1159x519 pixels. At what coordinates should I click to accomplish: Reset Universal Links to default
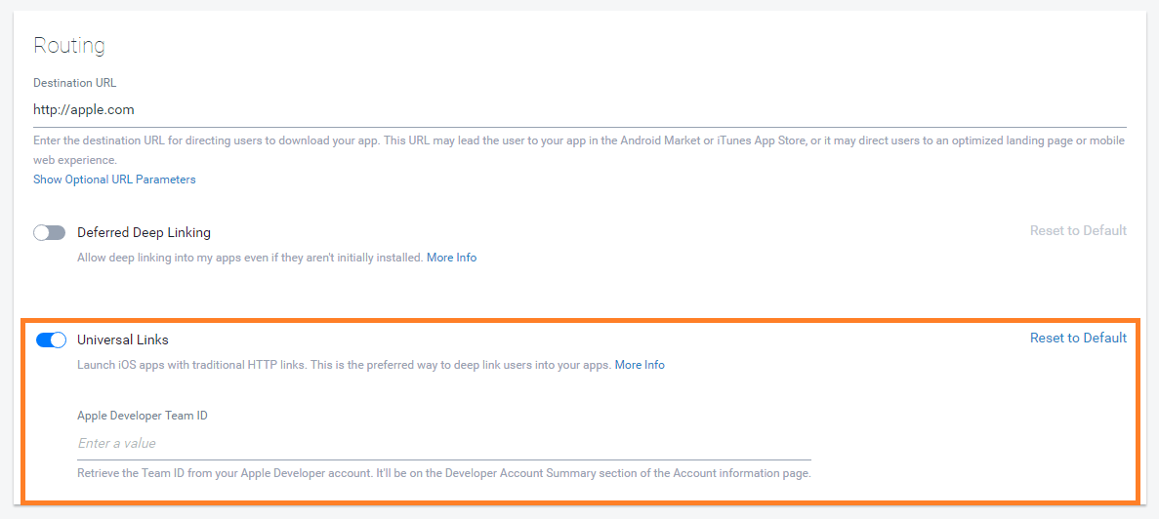click(x=1078, y=338)
